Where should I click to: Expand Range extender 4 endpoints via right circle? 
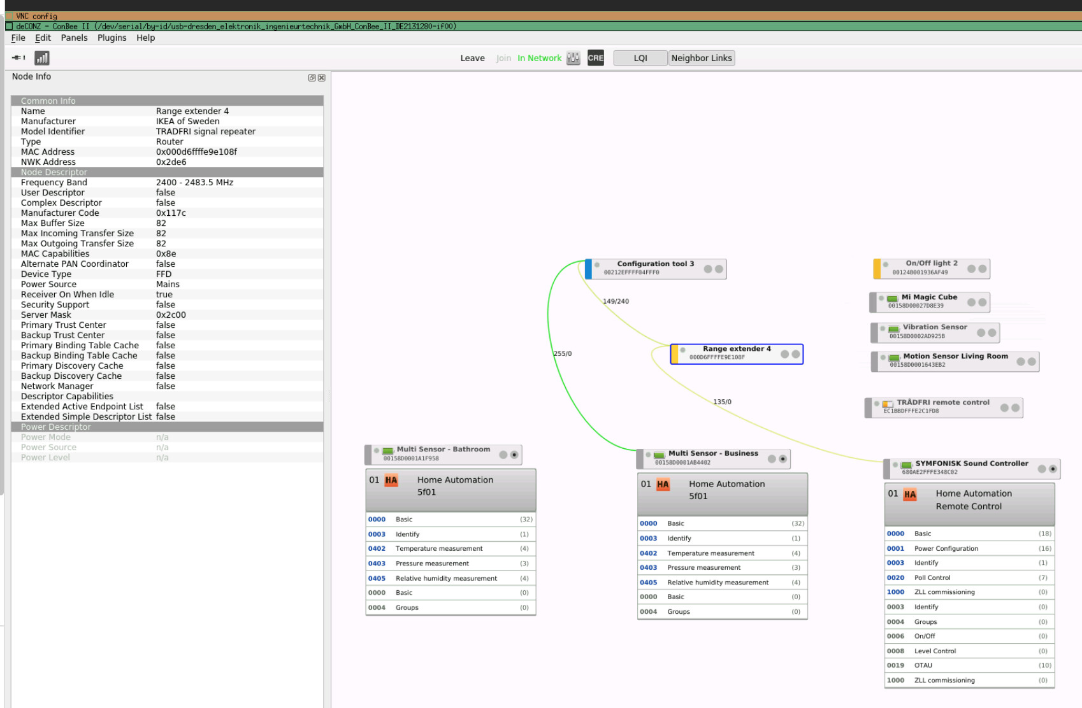(796, 354)
